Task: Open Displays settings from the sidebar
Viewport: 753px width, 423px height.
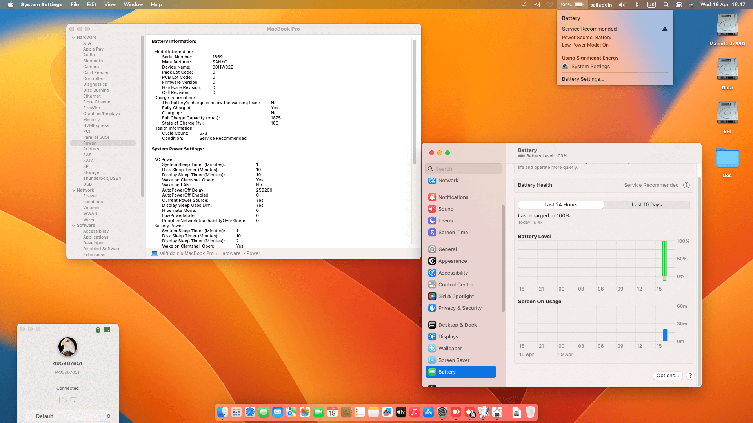Action: pyautogui.click(x=448, y=336)
